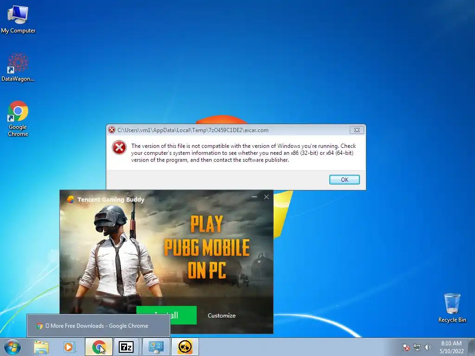Image resolution: width=475 pixels, height=356 pixels.
Task: Open Windows Explorer from the taskbar
Action: click(x=41, y=347)
